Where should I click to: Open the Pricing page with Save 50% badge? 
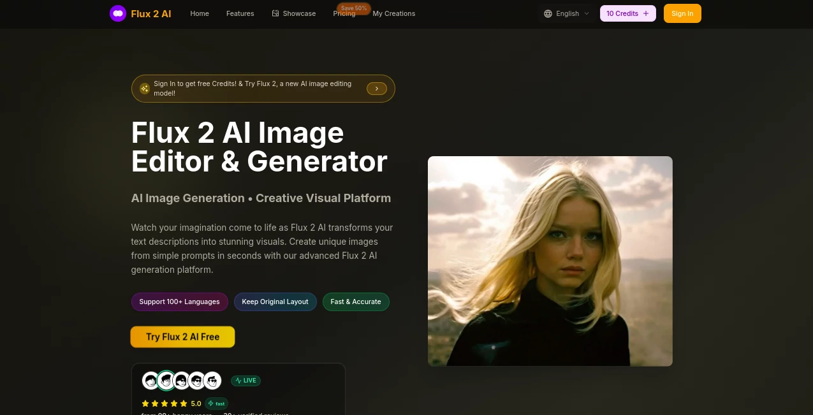(x=344, y=13)
